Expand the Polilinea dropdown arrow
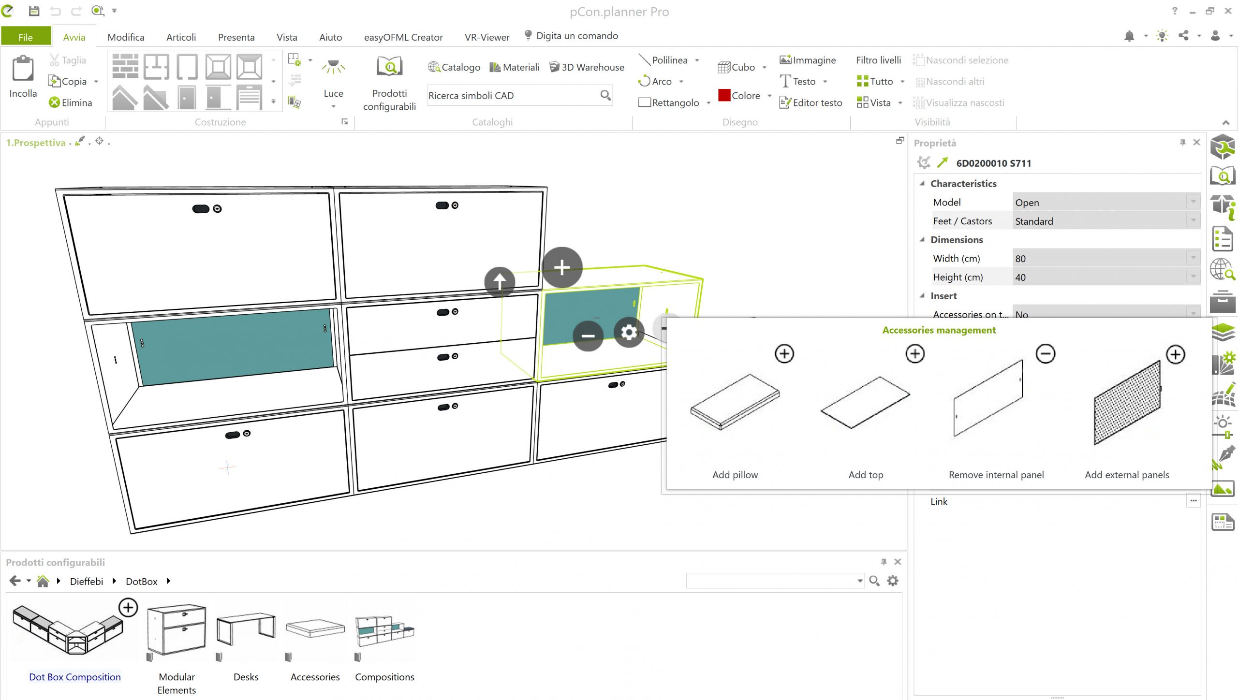 tap(697, 60)
